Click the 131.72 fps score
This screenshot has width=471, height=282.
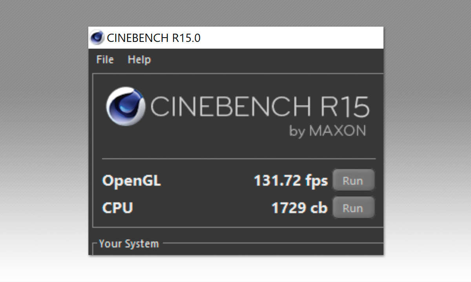[x=290, y=181]
